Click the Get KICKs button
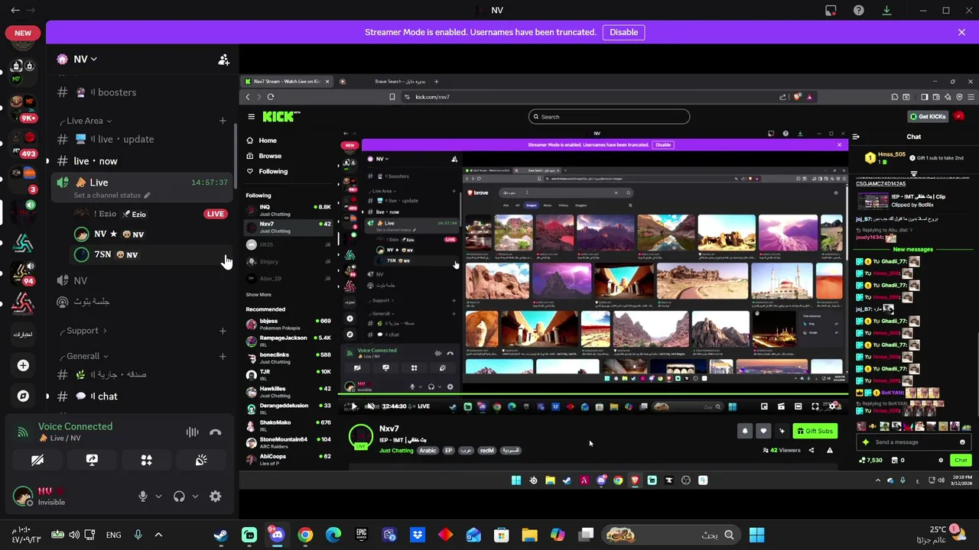This screenshot has width=979, height=550. 927,116
